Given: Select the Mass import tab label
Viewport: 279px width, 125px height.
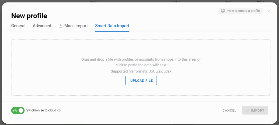Looking at the screenshot, I should pos(76,26).
